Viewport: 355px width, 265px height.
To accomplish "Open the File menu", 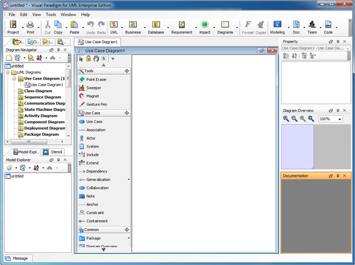I will (x=12, y=15).
